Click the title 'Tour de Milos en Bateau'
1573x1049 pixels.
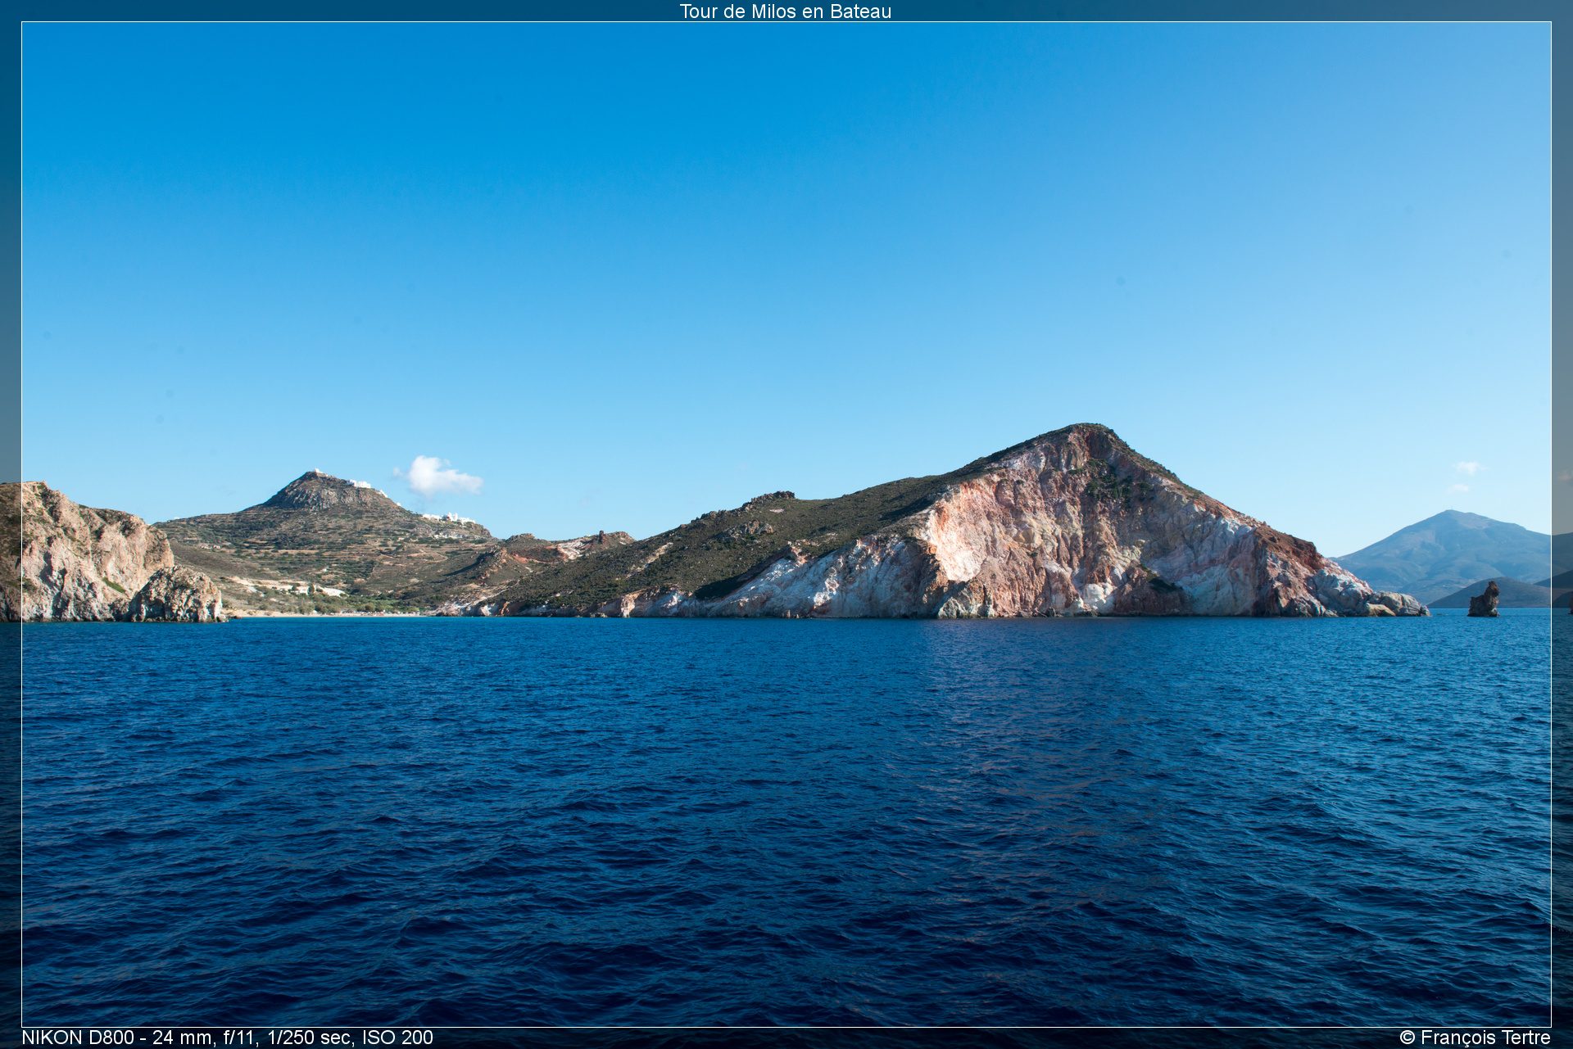pos(785,11)
